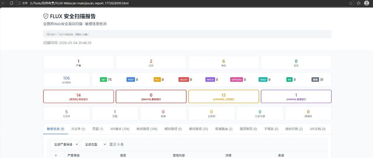Click the gray 其他 method badge

(315, 79)
